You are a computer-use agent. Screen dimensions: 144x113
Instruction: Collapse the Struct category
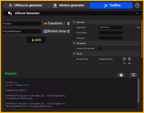pyautogui.click(x=74, y=54)
